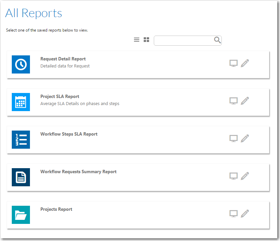Edit Workflow Steps SLA Report with pencil icon
Screen dimensions: 280x241
click(x=245, y=138)
